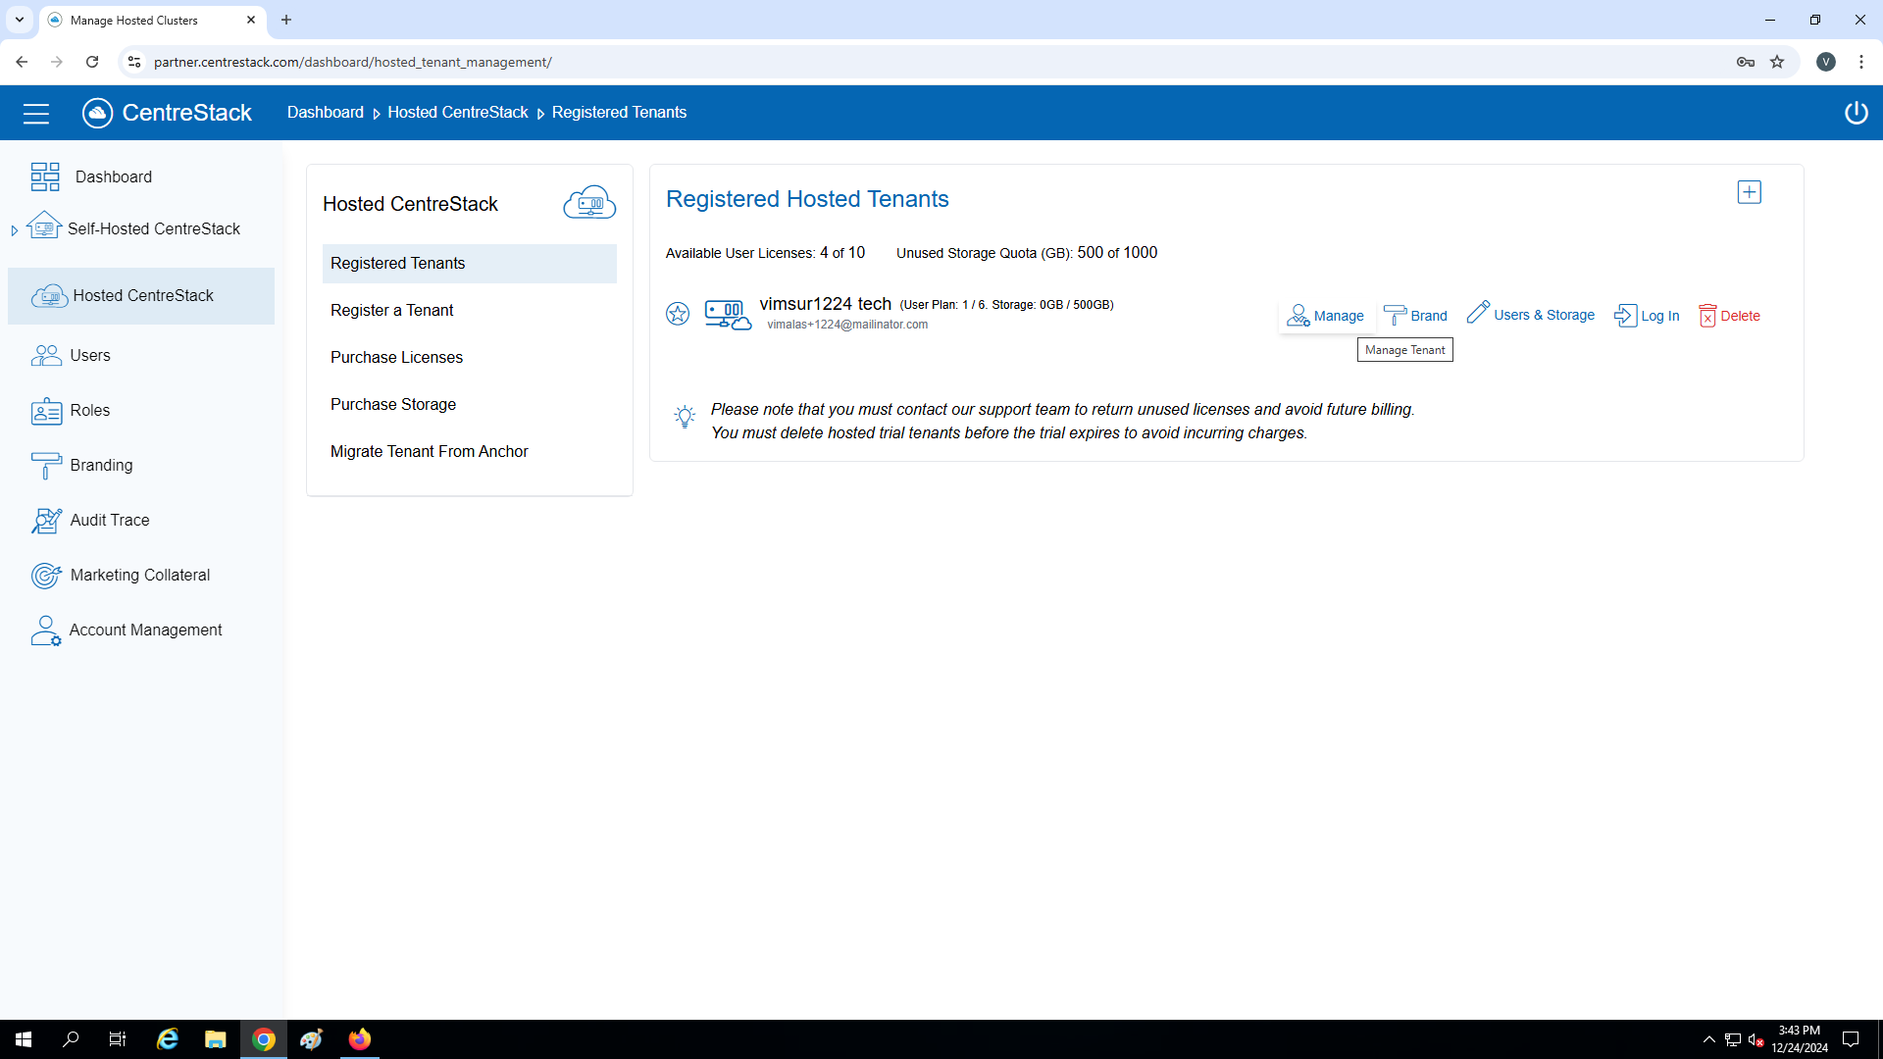Select Register a Tenant menu item
The width and height of the screenshot is (1883, 1059).
[469, 311]
